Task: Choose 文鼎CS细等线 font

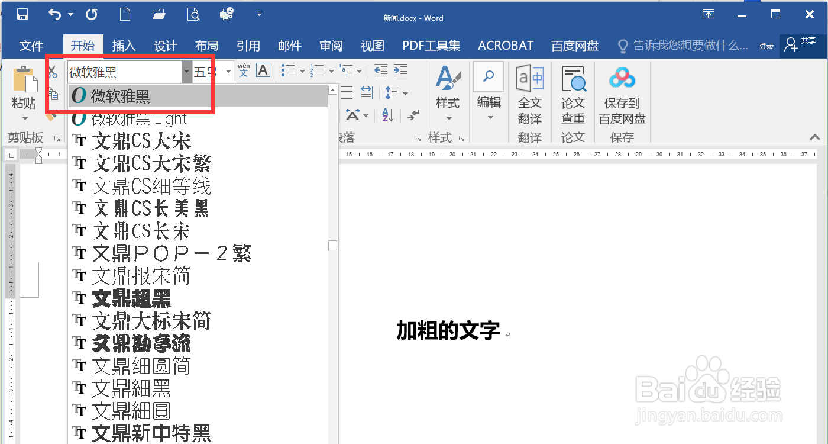Action: [198, 186]
